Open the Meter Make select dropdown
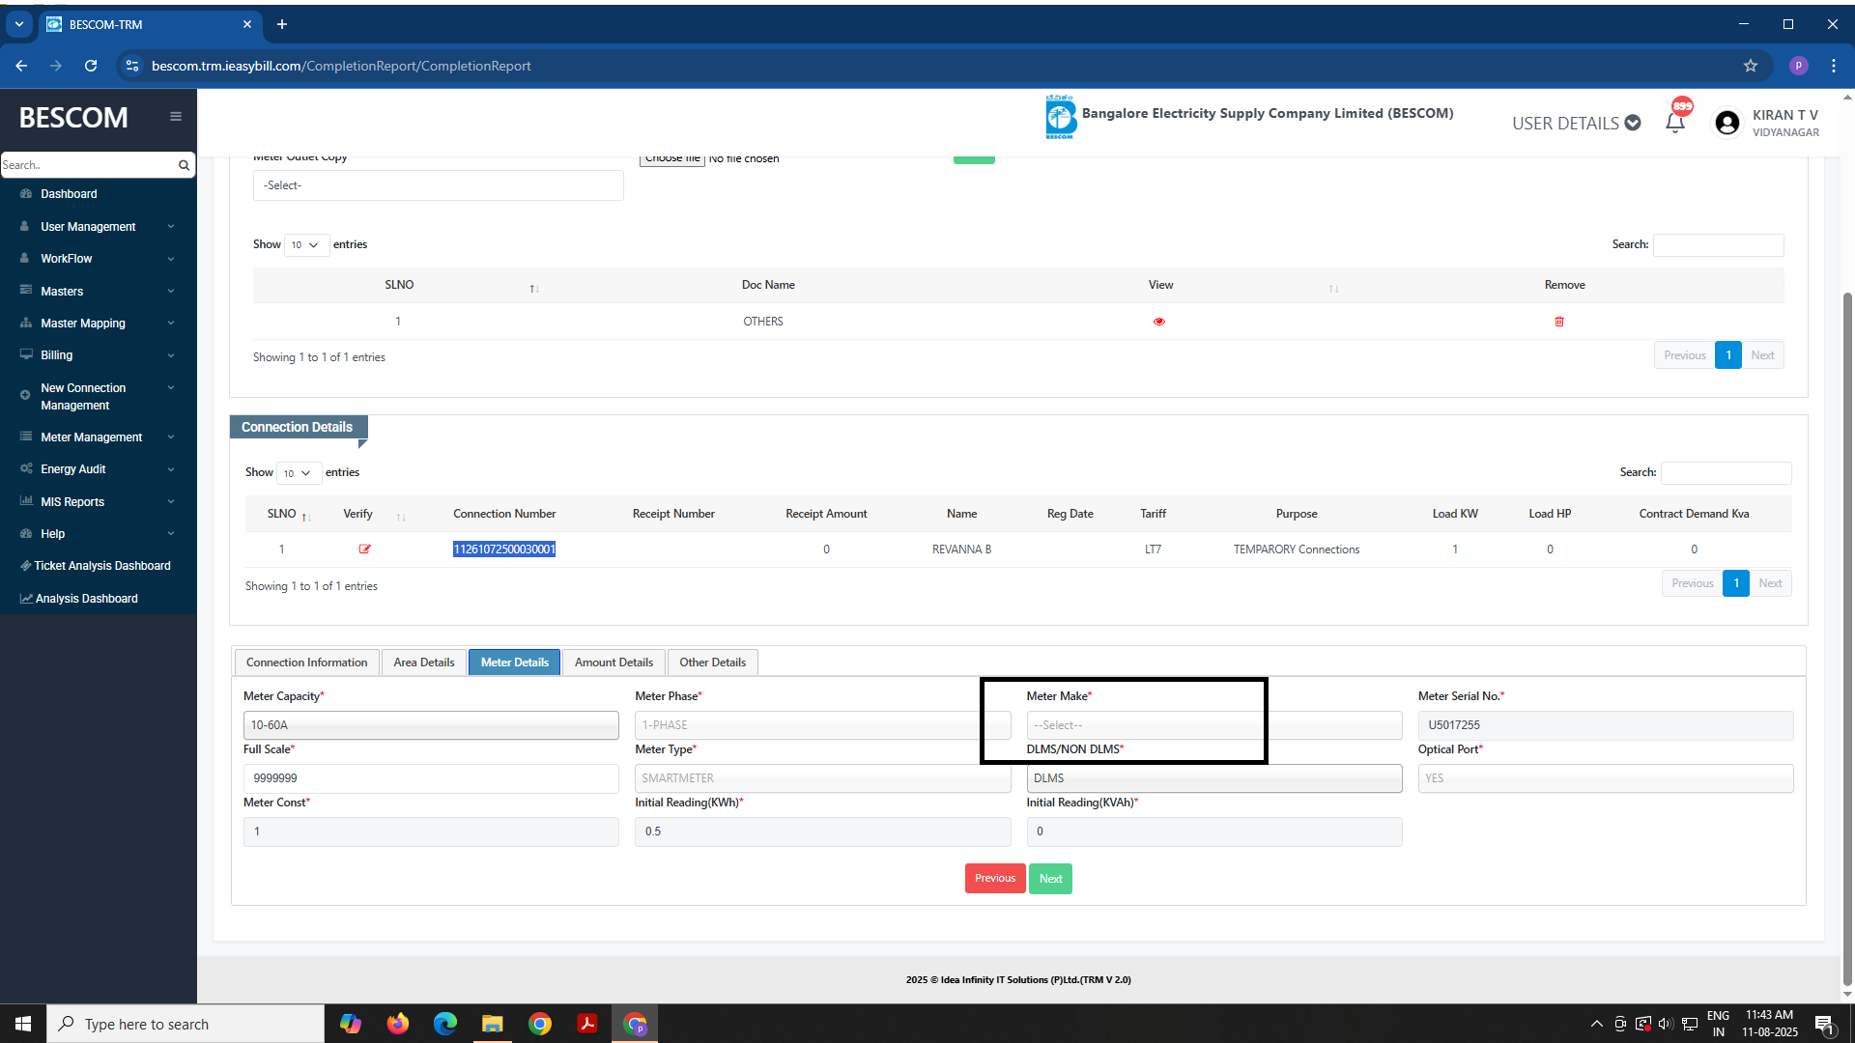1855x1043 pixels. point(1213,725)
